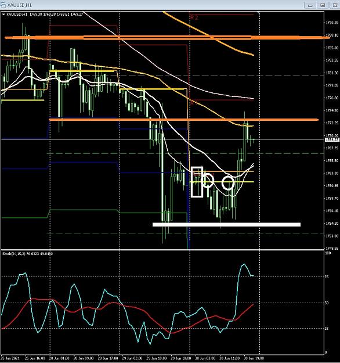Click the 1790.35 price axis label
Screen dimensions: 340x363
point(332,23)
